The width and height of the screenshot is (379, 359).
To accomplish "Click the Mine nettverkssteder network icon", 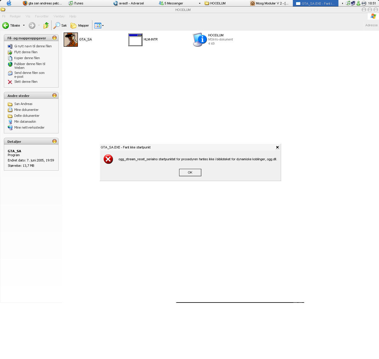I will pos(10,127).
